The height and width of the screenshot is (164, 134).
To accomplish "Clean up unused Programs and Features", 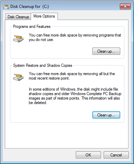I will click(x=106, y=51).
